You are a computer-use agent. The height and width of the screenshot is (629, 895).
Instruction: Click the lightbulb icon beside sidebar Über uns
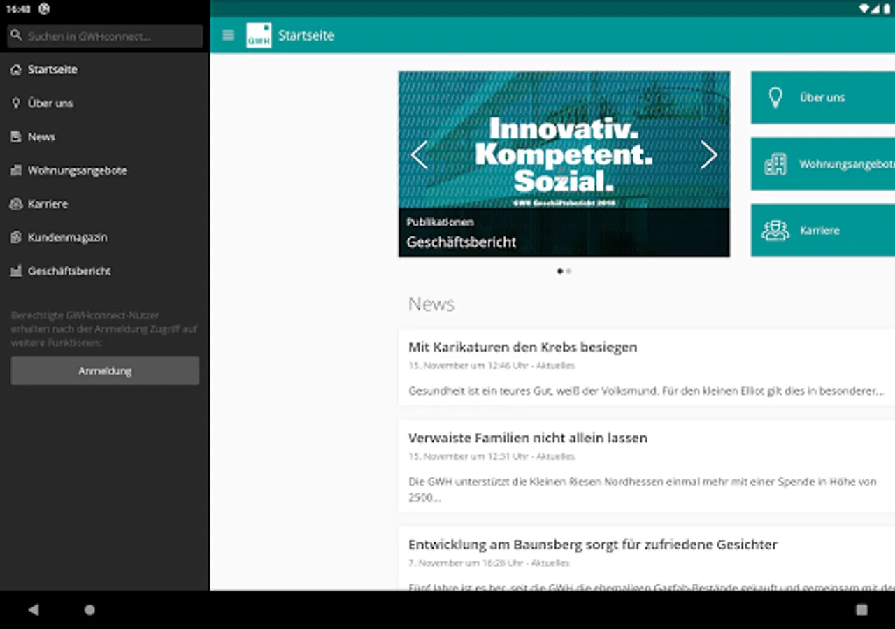click(x=16, y=103)
